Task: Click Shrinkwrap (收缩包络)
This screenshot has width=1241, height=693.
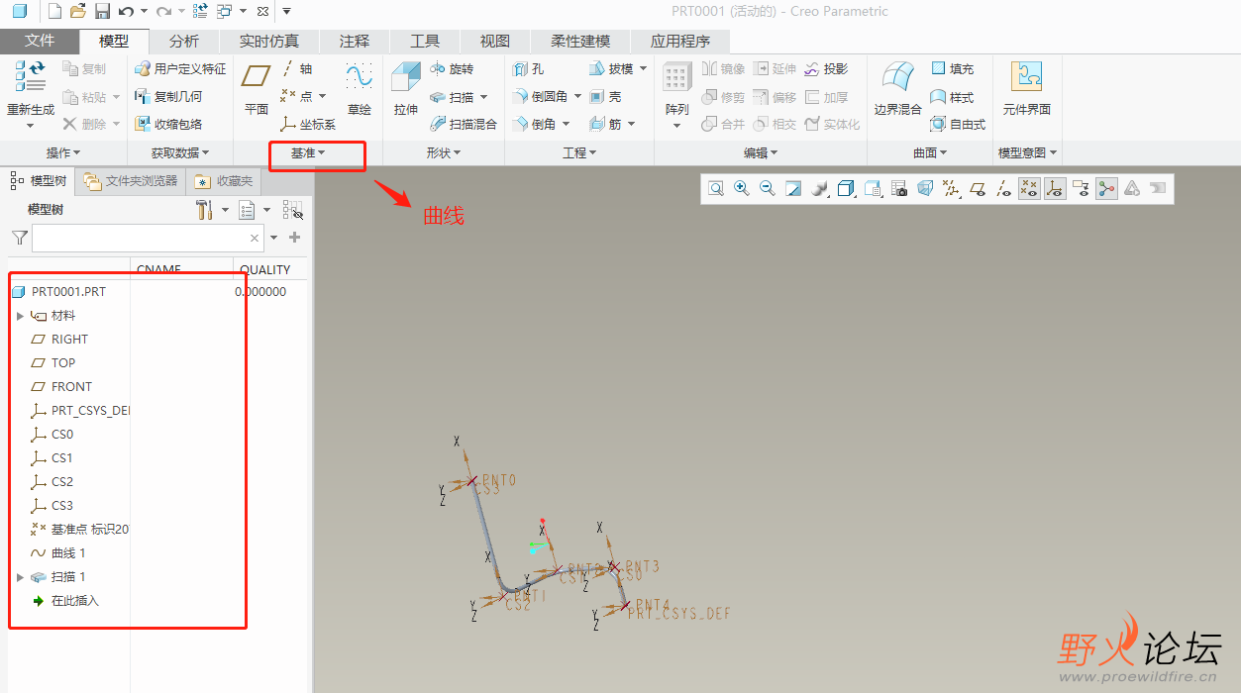Action: [x=168, y=124]
